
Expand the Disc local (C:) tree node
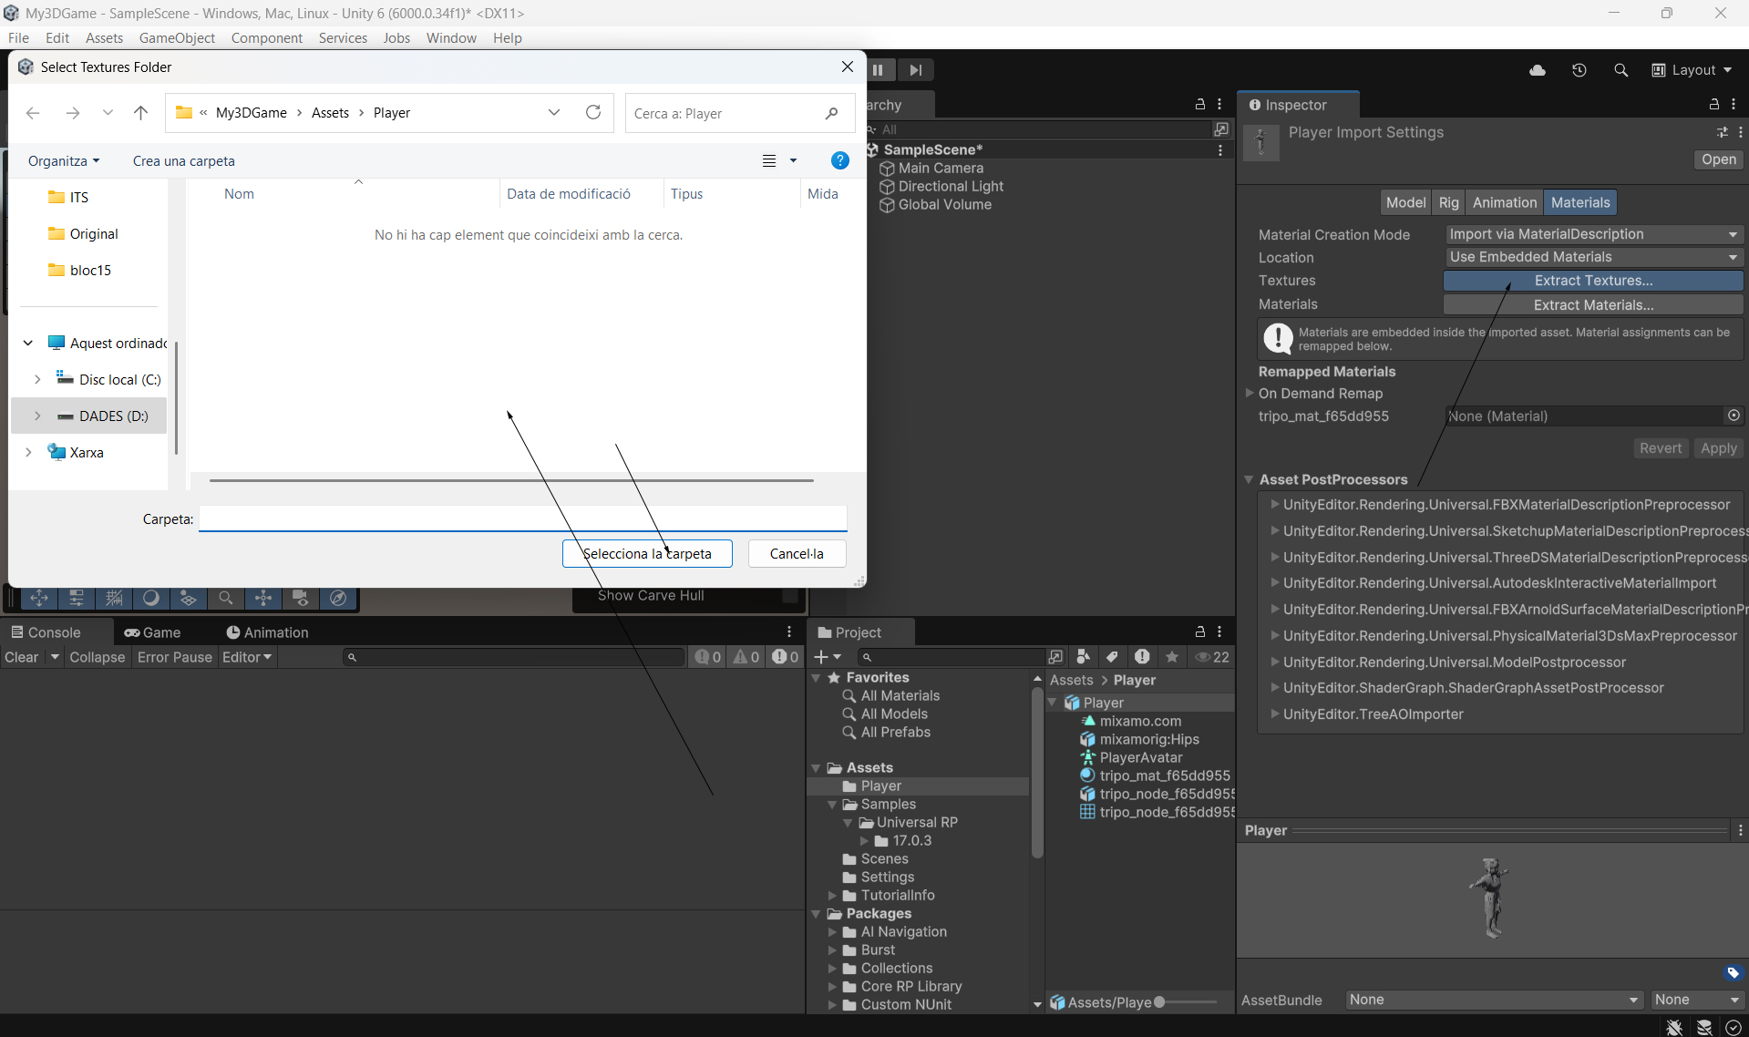pyautogui.click(x=37, y=379)
